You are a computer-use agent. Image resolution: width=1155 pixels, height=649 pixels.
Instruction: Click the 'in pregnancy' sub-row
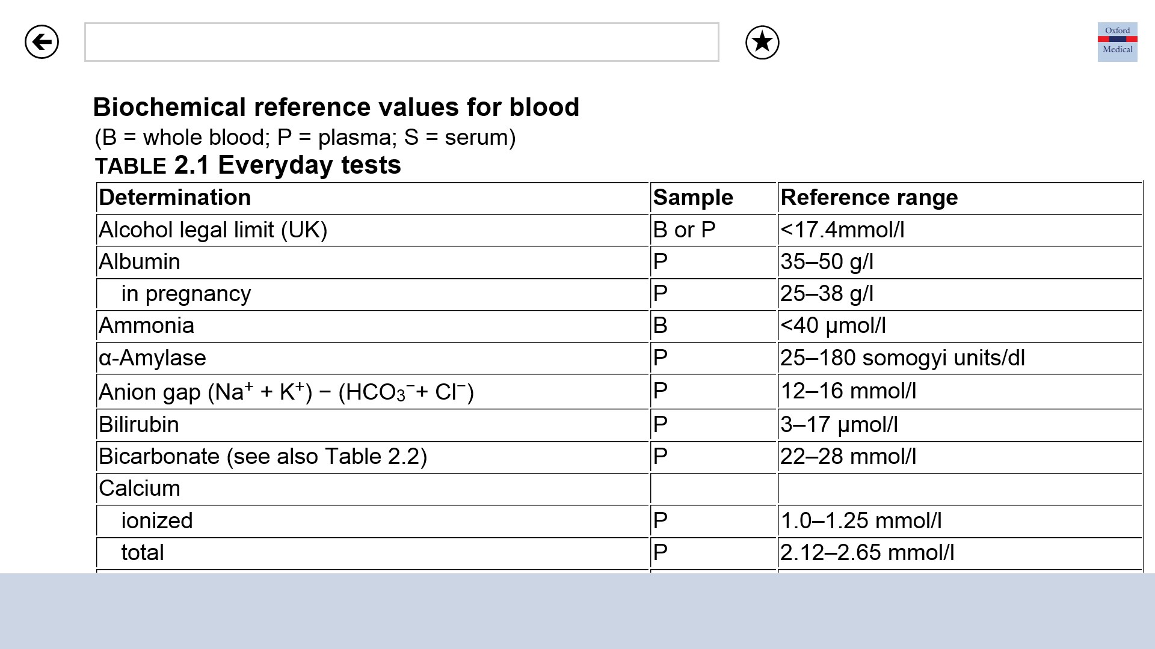click(186, 294)
